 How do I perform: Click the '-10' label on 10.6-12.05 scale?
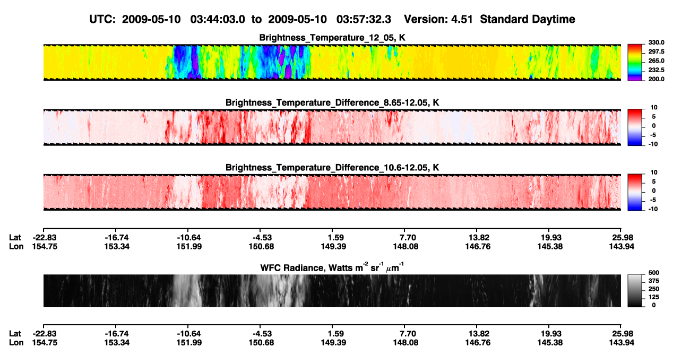653,209
